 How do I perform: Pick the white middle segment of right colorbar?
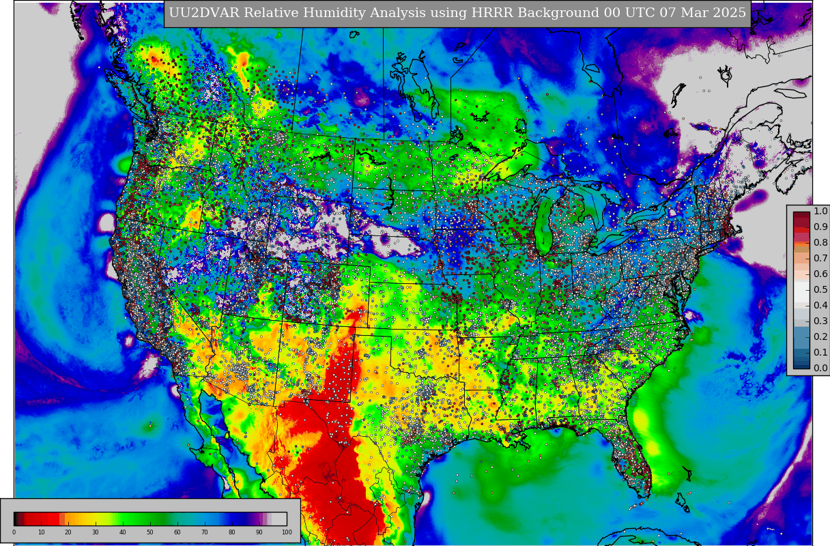801,291
